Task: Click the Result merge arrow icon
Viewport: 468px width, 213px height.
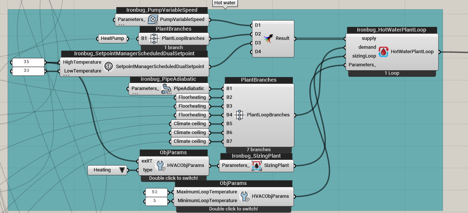Action: click(268, 38)
